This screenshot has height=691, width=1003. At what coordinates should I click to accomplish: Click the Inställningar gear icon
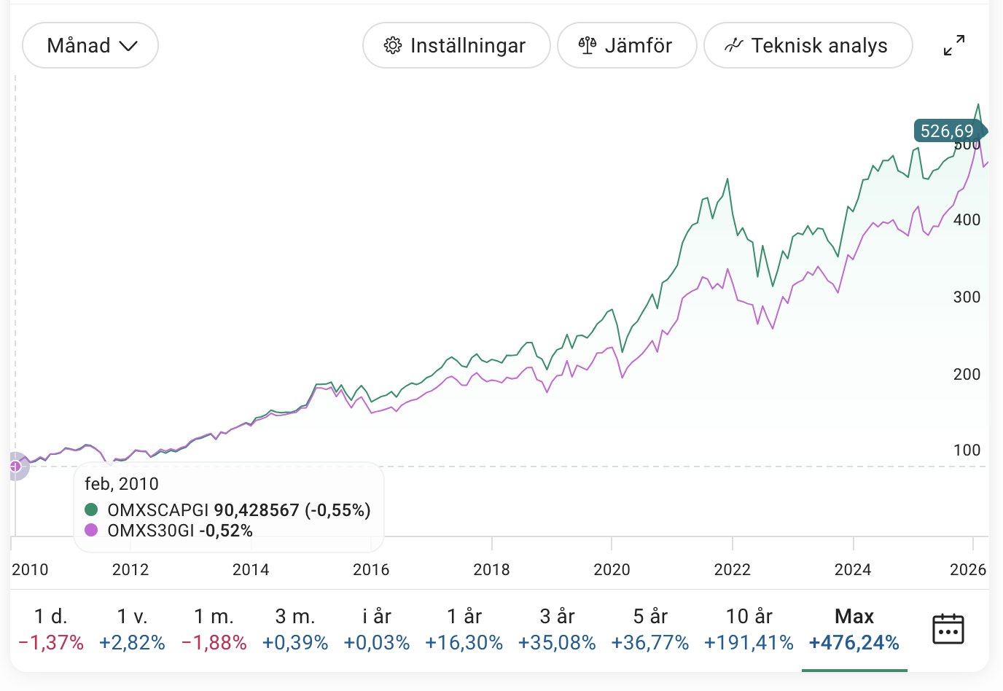(393, 45)
